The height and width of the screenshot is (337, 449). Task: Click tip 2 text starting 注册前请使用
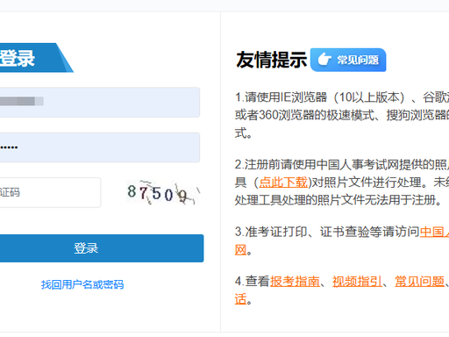(342, 183)
